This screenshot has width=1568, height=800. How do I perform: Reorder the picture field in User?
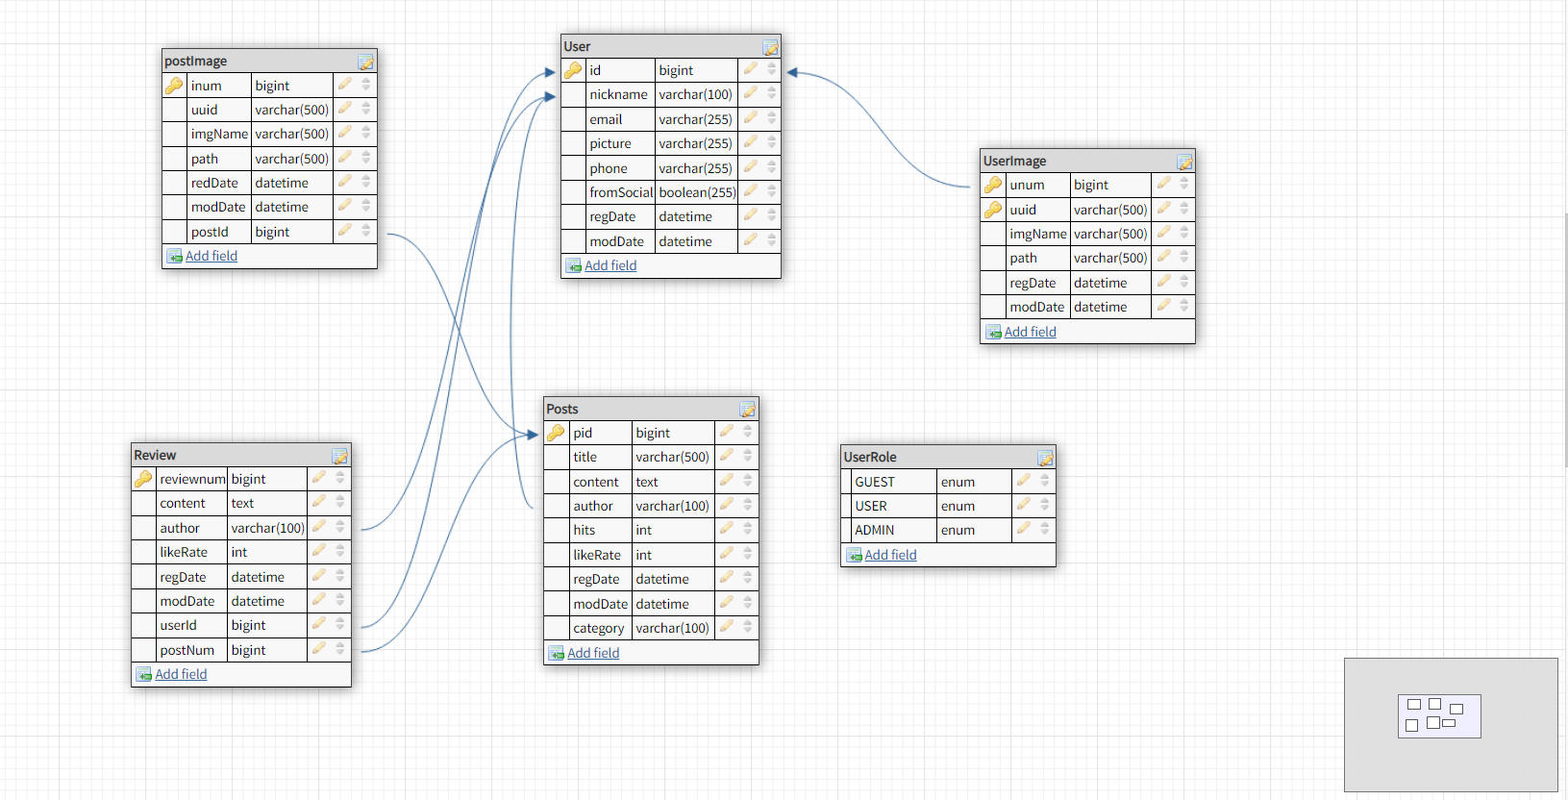click(771, 142)
